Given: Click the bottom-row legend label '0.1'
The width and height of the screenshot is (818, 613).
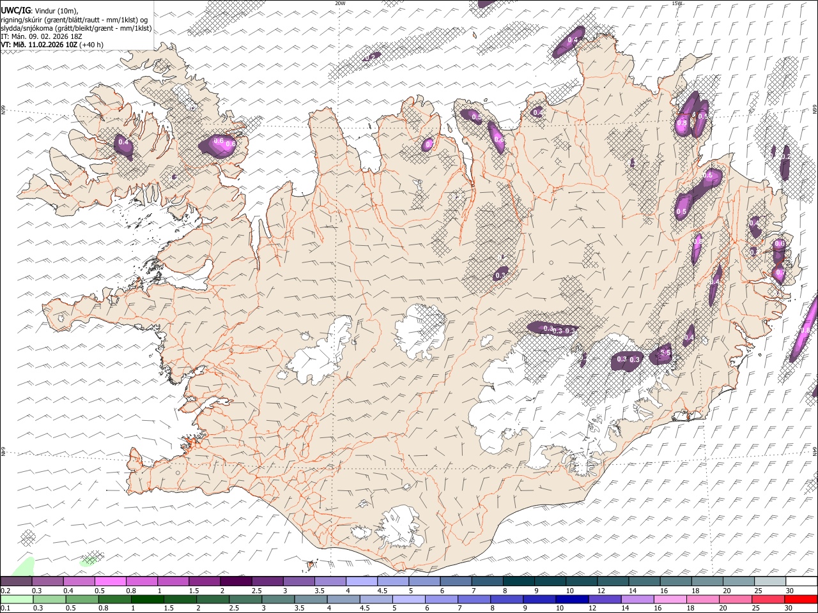Looking at the screenshot, I should [x=5, y=609].
